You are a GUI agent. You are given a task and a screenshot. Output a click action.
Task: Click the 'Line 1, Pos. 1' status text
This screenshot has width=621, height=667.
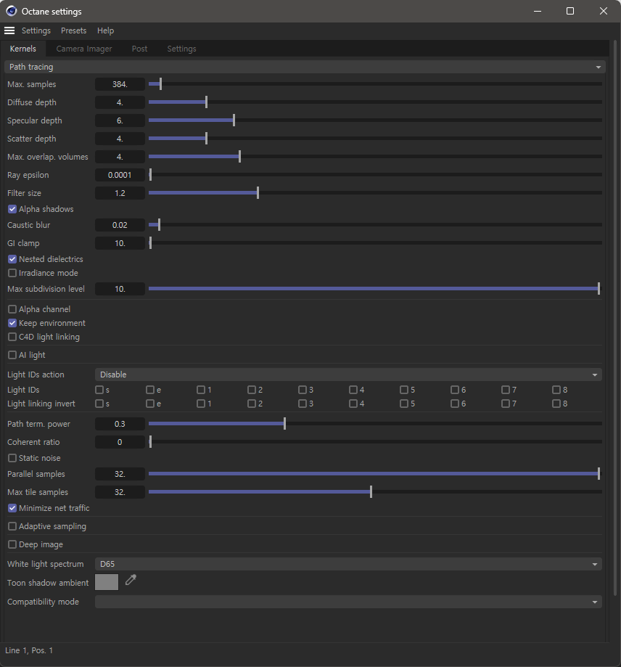click(29, 650)
